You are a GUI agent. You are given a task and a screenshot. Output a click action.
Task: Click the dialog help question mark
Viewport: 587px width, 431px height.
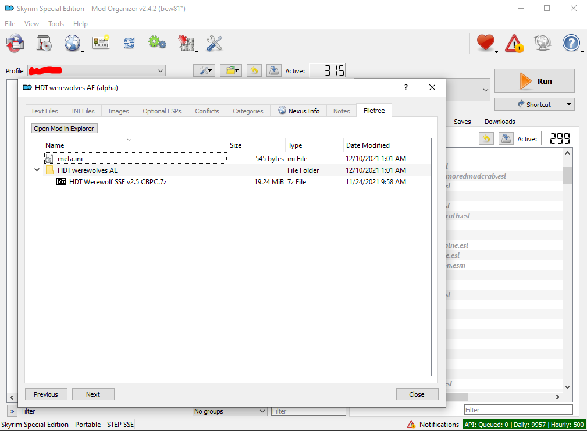tap(406, 87)
